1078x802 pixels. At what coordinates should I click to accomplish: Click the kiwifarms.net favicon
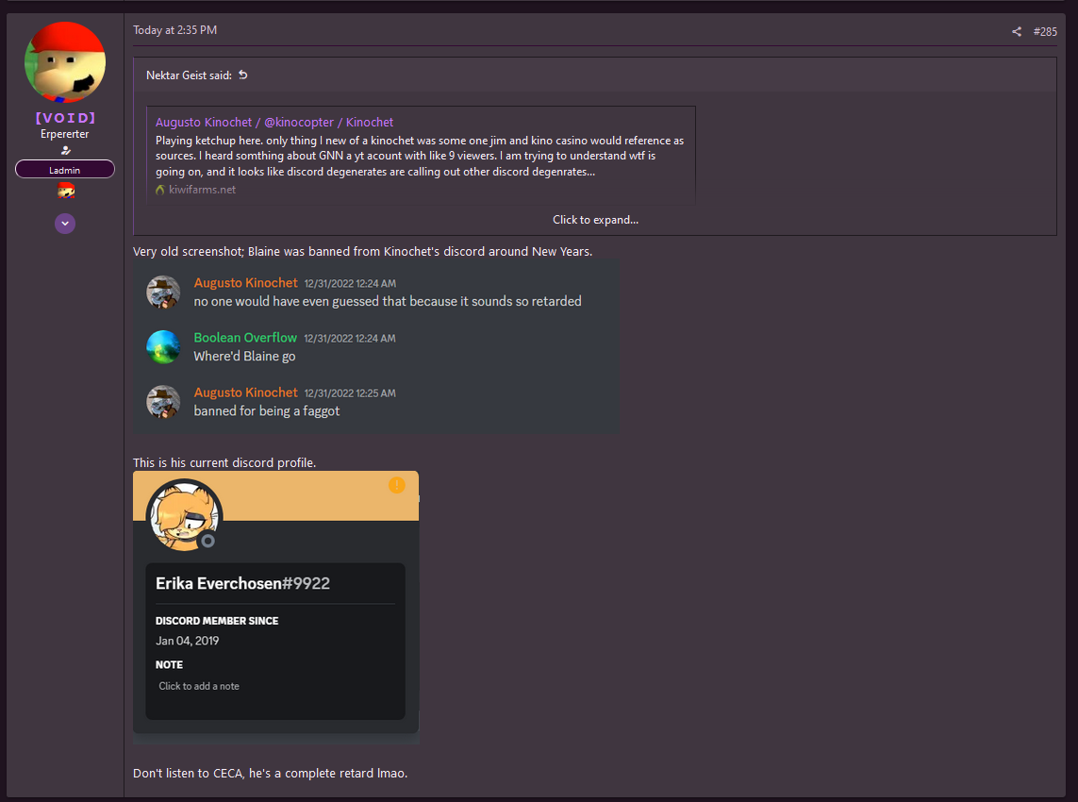tap(160, 190)
